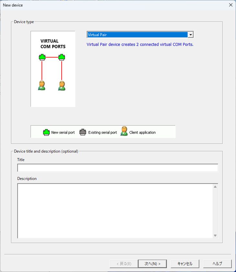Click the left client application figure in the diagram
The width and height of the screenshot is (236, 272).
coord(42,86)
